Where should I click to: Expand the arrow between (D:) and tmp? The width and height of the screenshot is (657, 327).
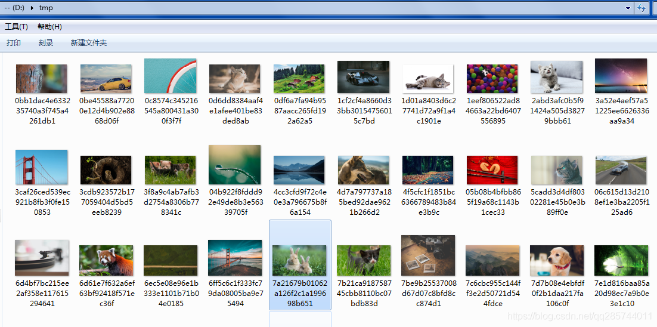[32, 8]
